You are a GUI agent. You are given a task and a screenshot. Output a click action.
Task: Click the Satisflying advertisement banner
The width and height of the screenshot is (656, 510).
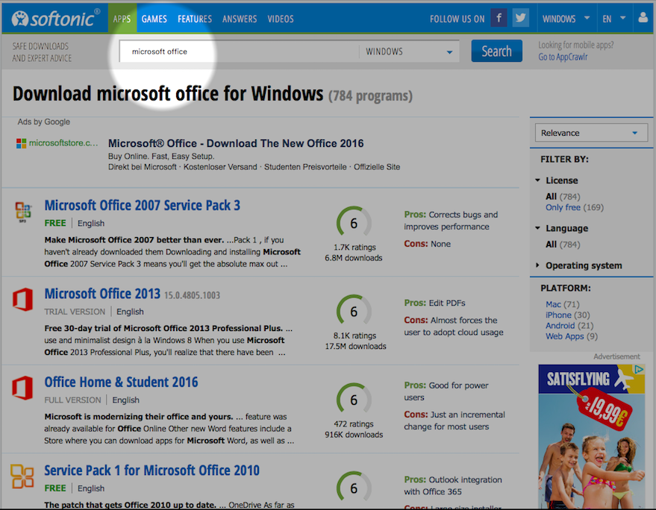(592, 437)
